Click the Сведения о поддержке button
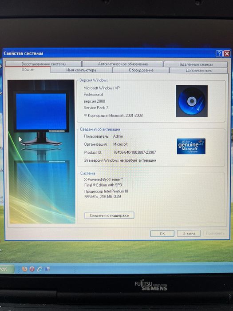 109,215
